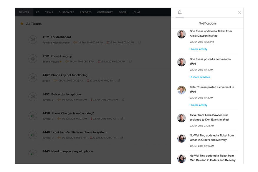Click No-Wei Ting avatar on Jehan notification
Viewport: 258px width, 172px height.
pos(181,138)
